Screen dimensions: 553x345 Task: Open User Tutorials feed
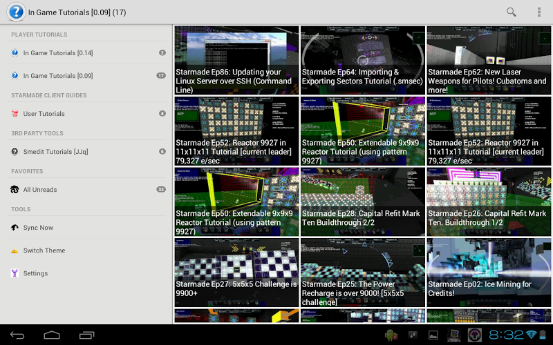pos(86,113)
